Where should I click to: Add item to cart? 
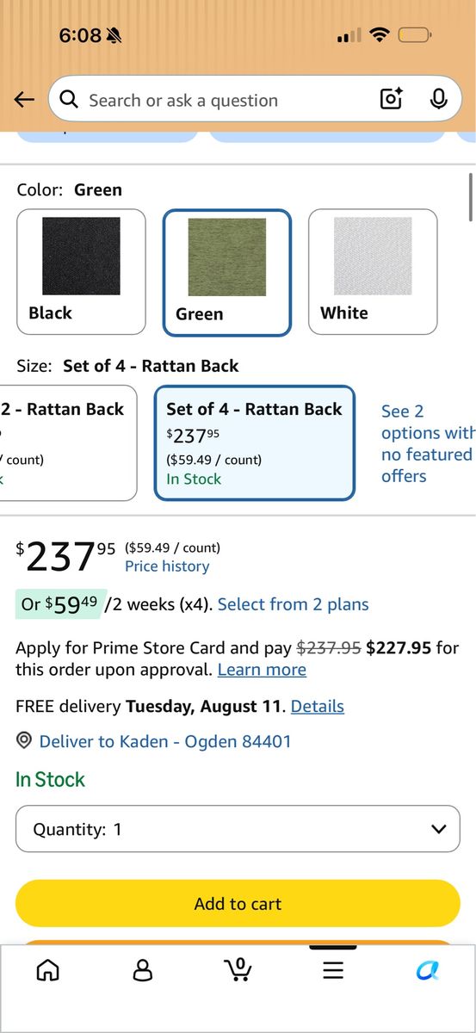[238, 904]
